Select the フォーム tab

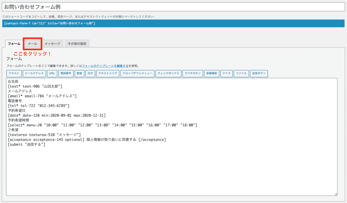pyautogui.click(x=14, y=43)
